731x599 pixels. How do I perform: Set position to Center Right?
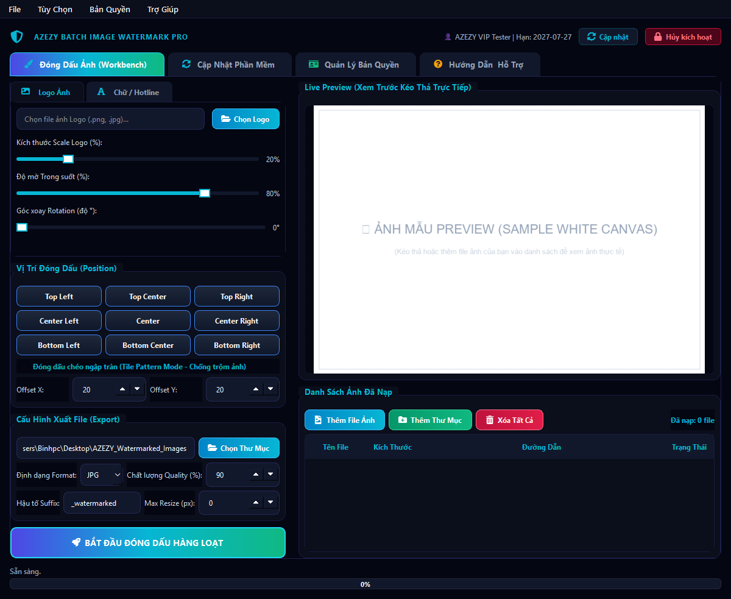pos(237,321)
